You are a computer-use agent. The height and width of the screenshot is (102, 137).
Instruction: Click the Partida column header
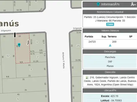[89, 37]
